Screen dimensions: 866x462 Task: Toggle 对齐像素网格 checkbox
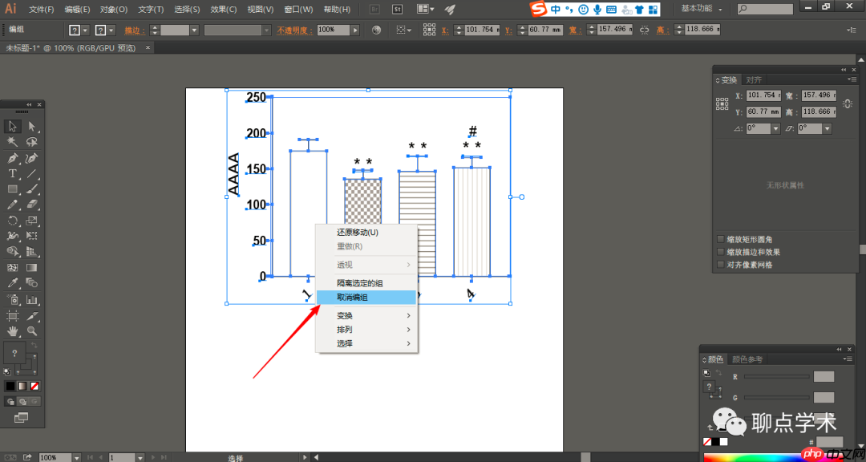pyautogui.click(x=720, y=265)
